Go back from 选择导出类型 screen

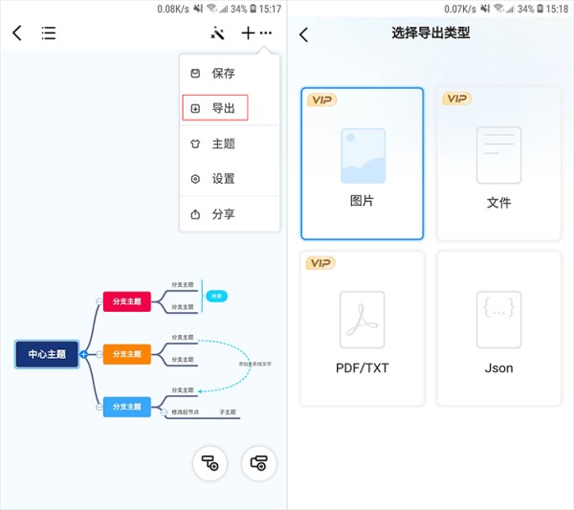[x=303, y=34]
